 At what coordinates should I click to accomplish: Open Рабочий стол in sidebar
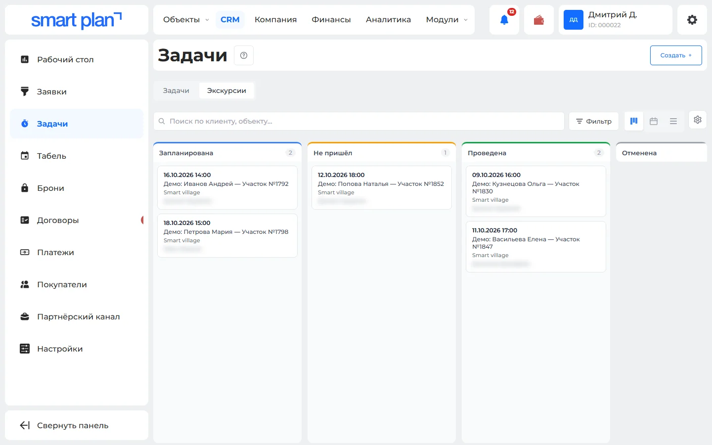77,59
